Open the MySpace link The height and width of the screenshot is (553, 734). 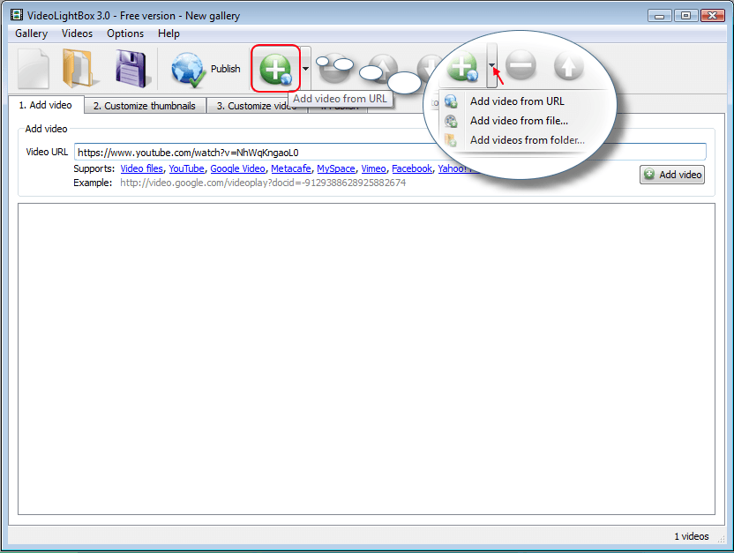(336, 168)
